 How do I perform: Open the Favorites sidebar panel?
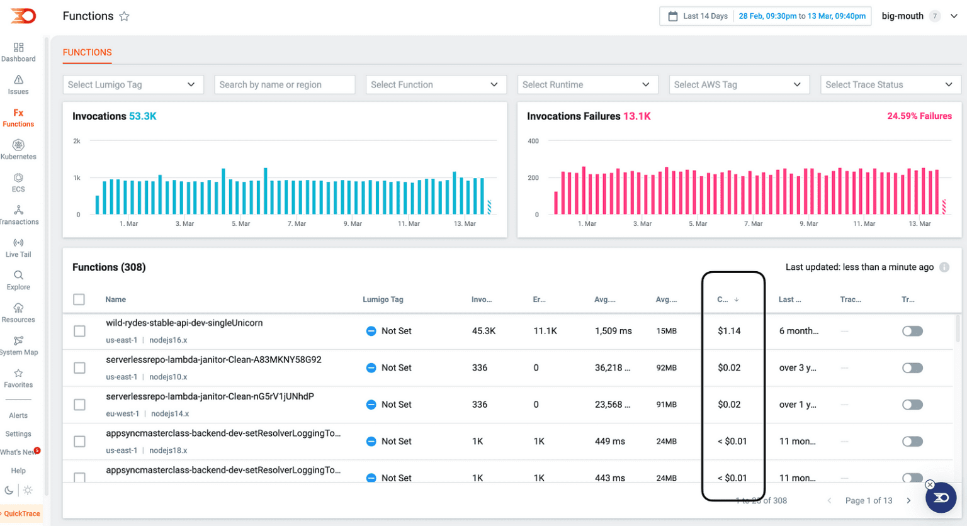pos(18,378)
